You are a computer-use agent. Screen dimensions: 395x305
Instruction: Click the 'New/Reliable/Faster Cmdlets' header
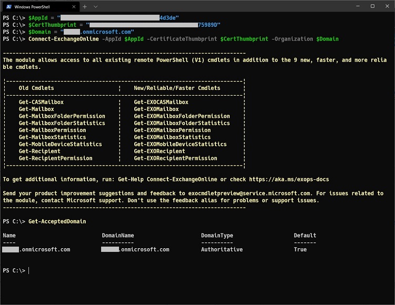coord(177,88)
